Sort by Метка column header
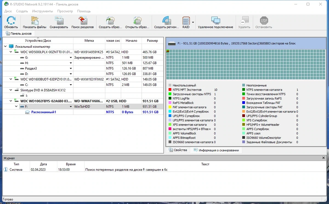 (89, 40)
